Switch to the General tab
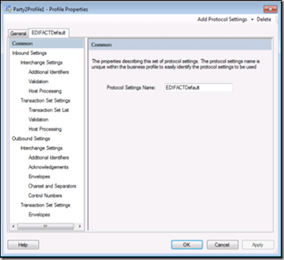284x260 pixels. coord(18,33)
